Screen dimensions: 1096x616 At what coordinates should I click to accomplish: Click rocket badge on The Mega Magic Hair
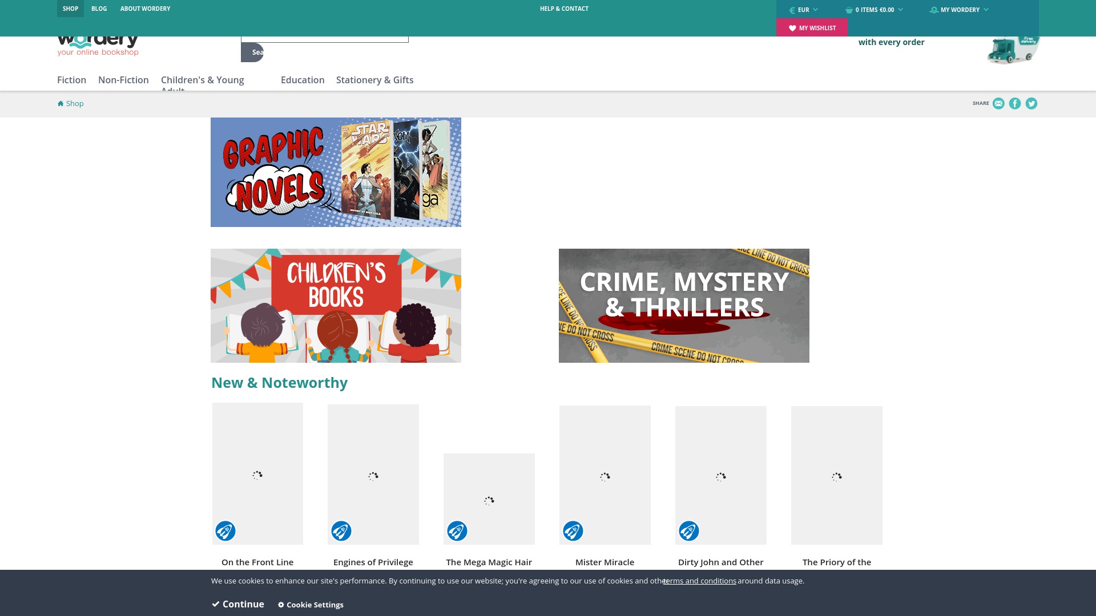click(x=457, y=531)
